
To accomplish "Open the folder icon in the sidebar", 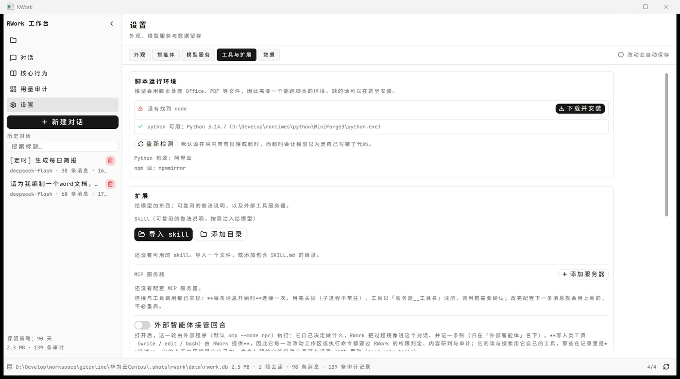I will pyautogui.click(x=13, y=40).
